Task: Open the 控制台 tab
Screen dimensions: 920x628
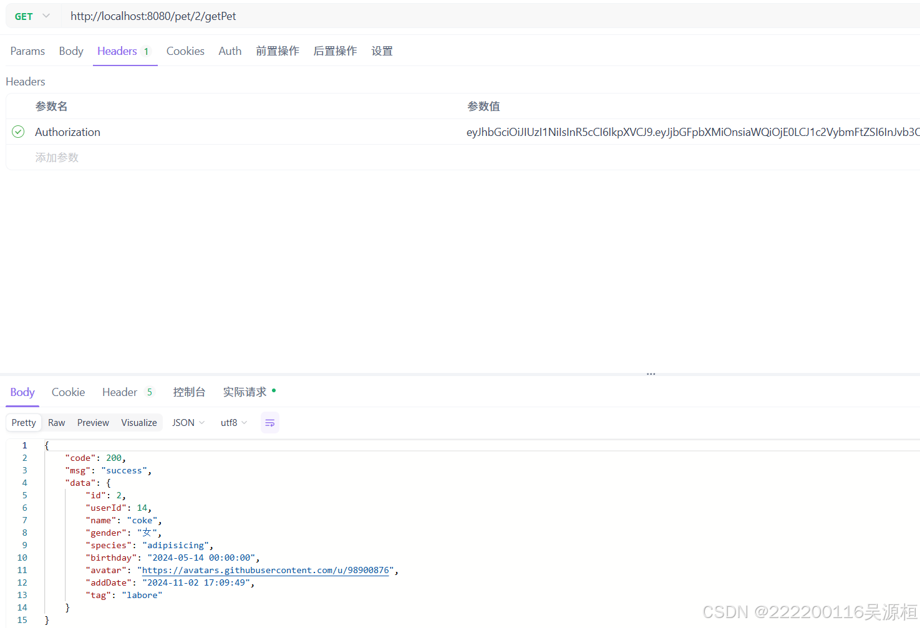Action: tap(189, 392)
